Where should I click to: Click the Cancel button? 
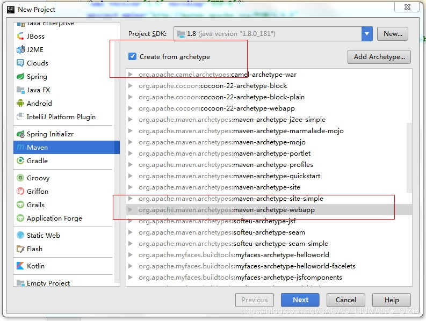pos(346,300)
